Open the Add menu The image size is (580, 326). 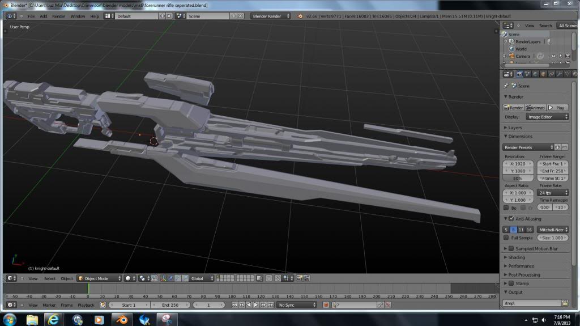coord(43,16)
